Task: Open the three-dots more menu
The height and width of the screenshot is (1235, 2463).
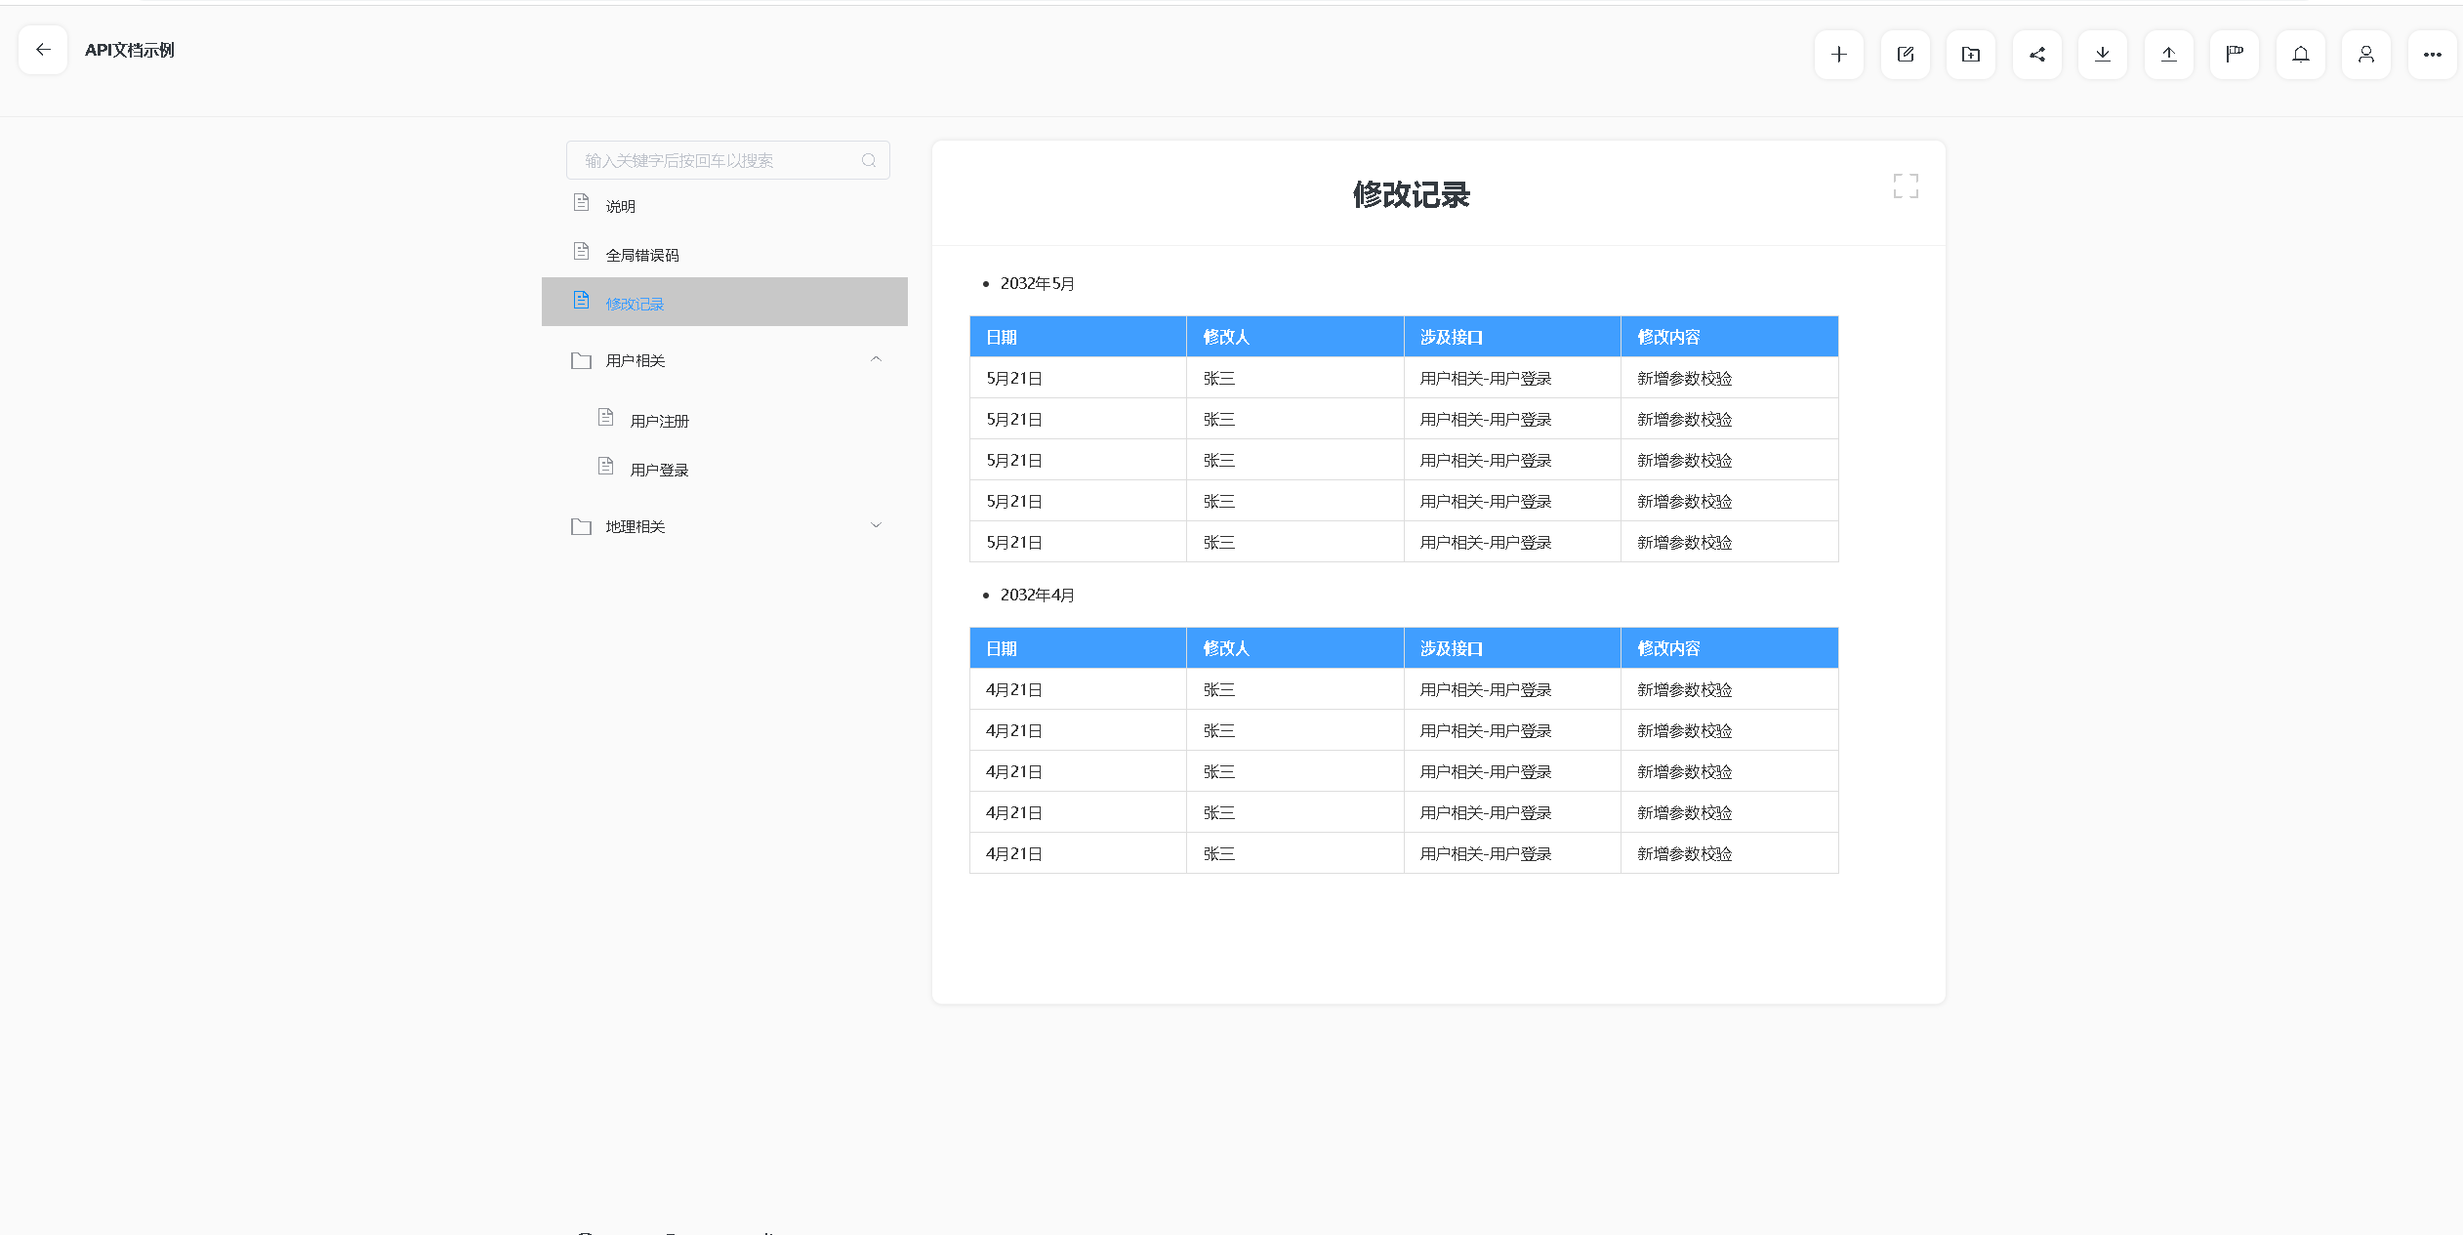Action: (2432, 55)
